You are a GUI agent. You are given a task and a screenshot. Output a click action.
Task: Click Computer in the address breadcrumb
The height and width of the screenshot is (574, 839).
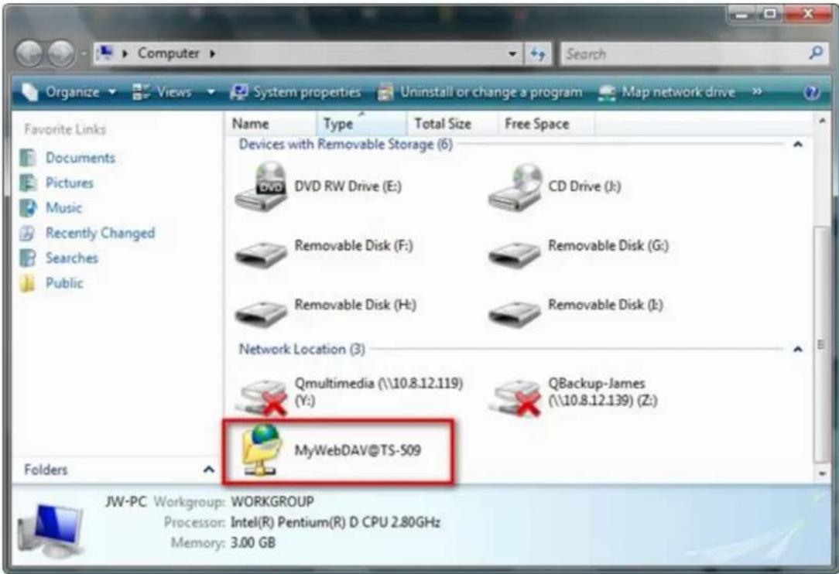coord(169,53)
